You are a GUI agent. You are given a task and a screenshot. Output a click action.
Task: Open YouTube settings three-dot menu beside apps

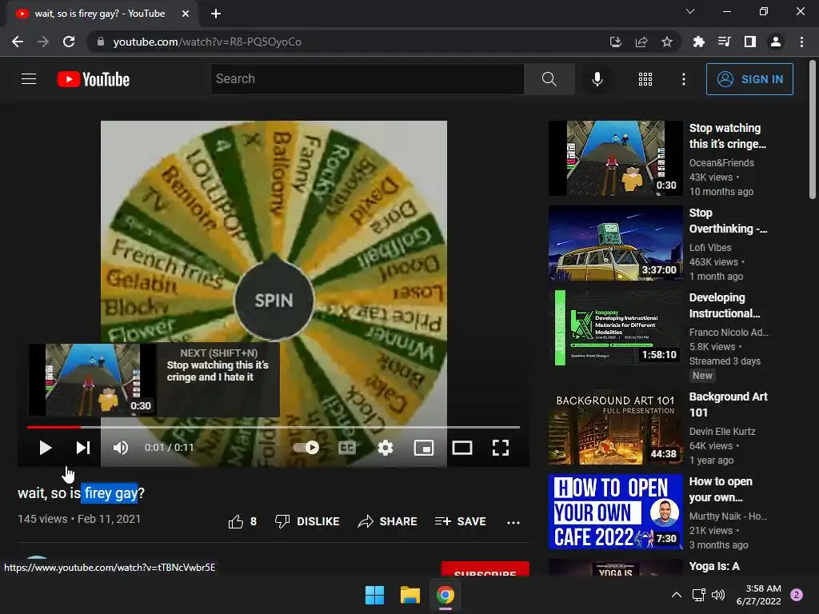tap(683, 79)
